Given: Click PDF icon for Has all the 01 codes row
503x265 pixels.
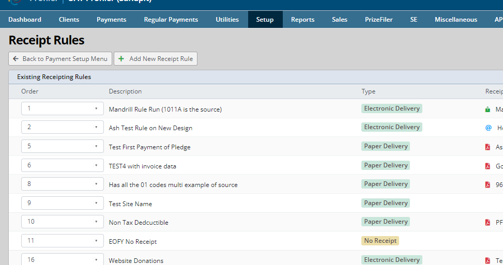Looking at the screenshot, I should click(487, 184).
